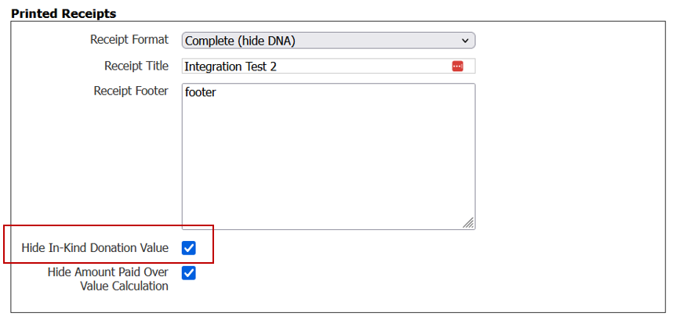Image resolution: width=679 pixels, height=324 pixels.
Task: Click the 'Receipt Footer' field label
Action: point(131,91)
